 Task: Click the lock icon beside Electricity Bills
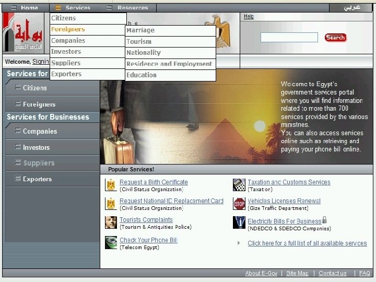click(x=324, y=220)
